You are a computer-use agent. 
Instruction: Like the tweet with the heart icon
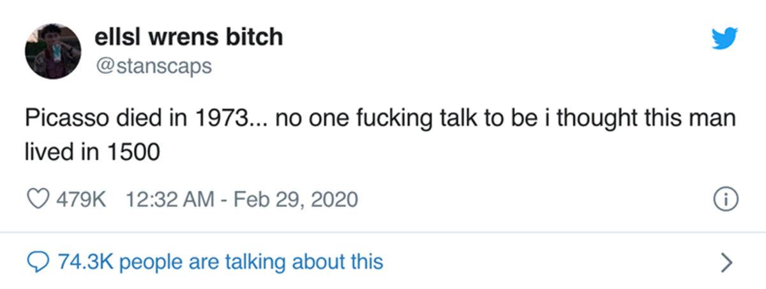[x=40, y=200]
